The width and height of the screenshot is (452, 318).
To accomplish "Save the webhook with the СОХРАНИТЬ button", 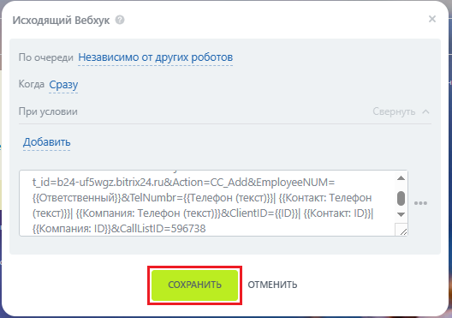I will coord(194,285).
